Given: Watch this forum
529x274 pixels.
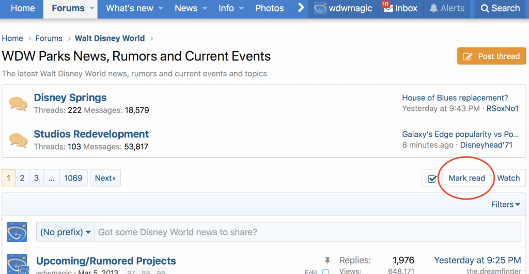Looking at the screenshot, I should [508, 178].
